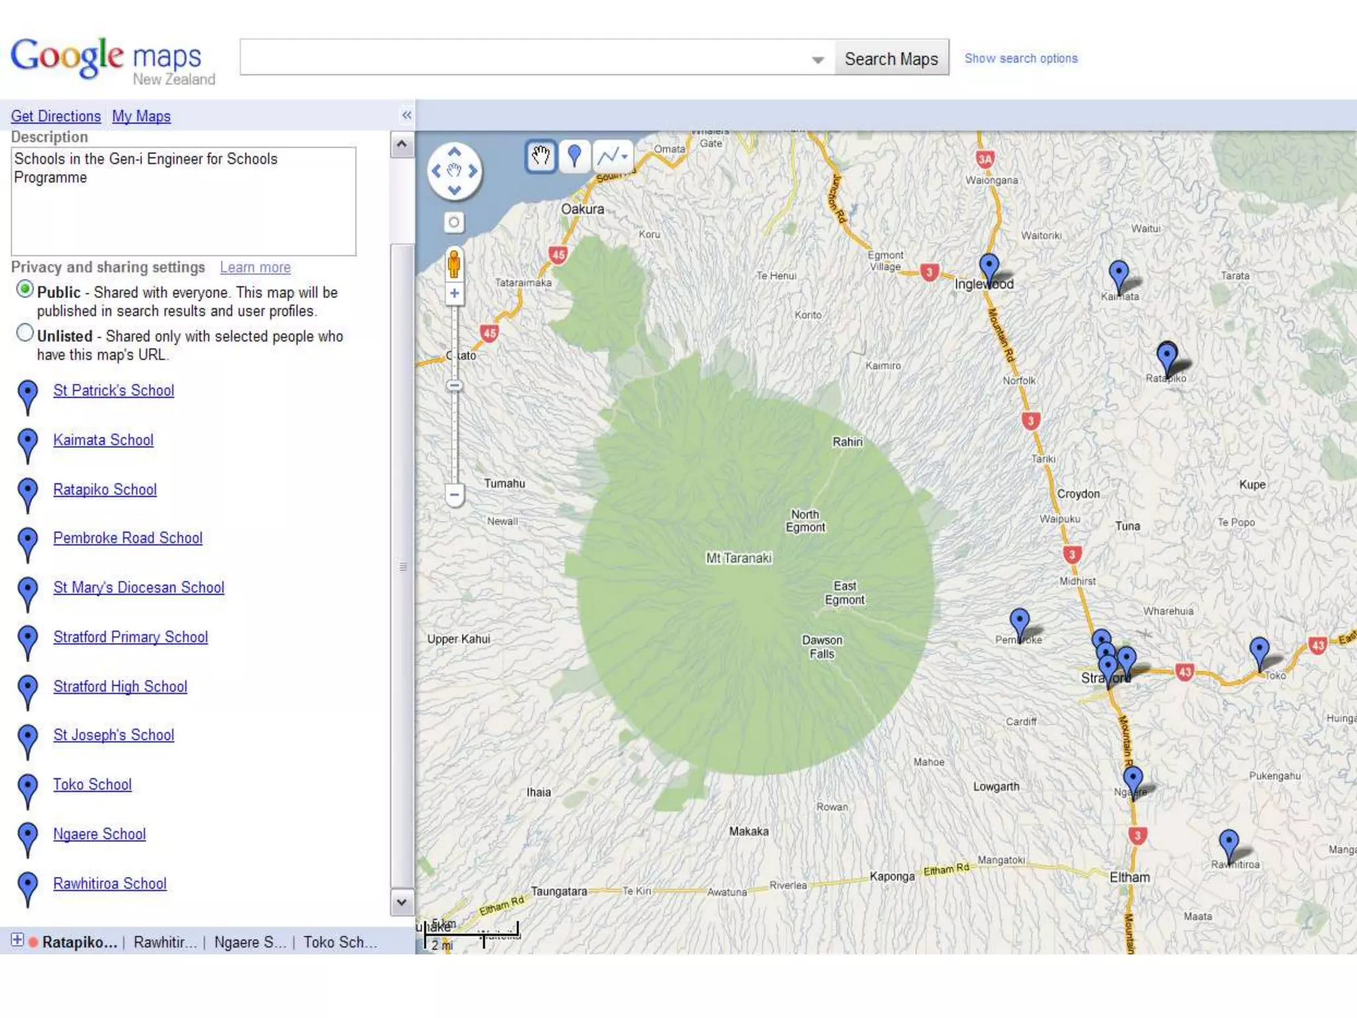
Task: Click the zoom out minus button
Action: tap(454, 494)
